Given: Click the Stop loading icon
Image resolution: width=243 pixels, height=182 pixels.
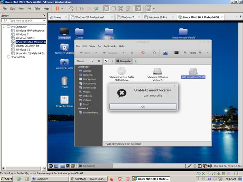Looking at the screenshot, I should pos(143,53).
